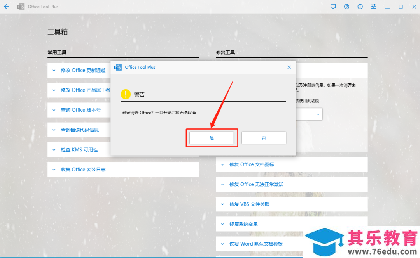Open 查询 Office 版本号 tool
The width and height of the screenshot is (420, 258).
pyautogui.click(x=80, y=110)
